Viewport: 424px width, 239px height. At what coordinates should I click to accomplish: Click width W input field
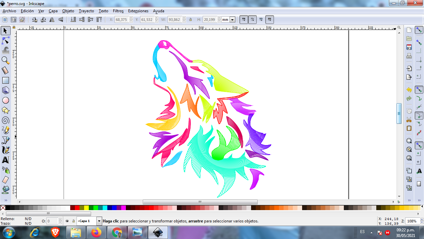pyautogui.click(x=175, y=20)
